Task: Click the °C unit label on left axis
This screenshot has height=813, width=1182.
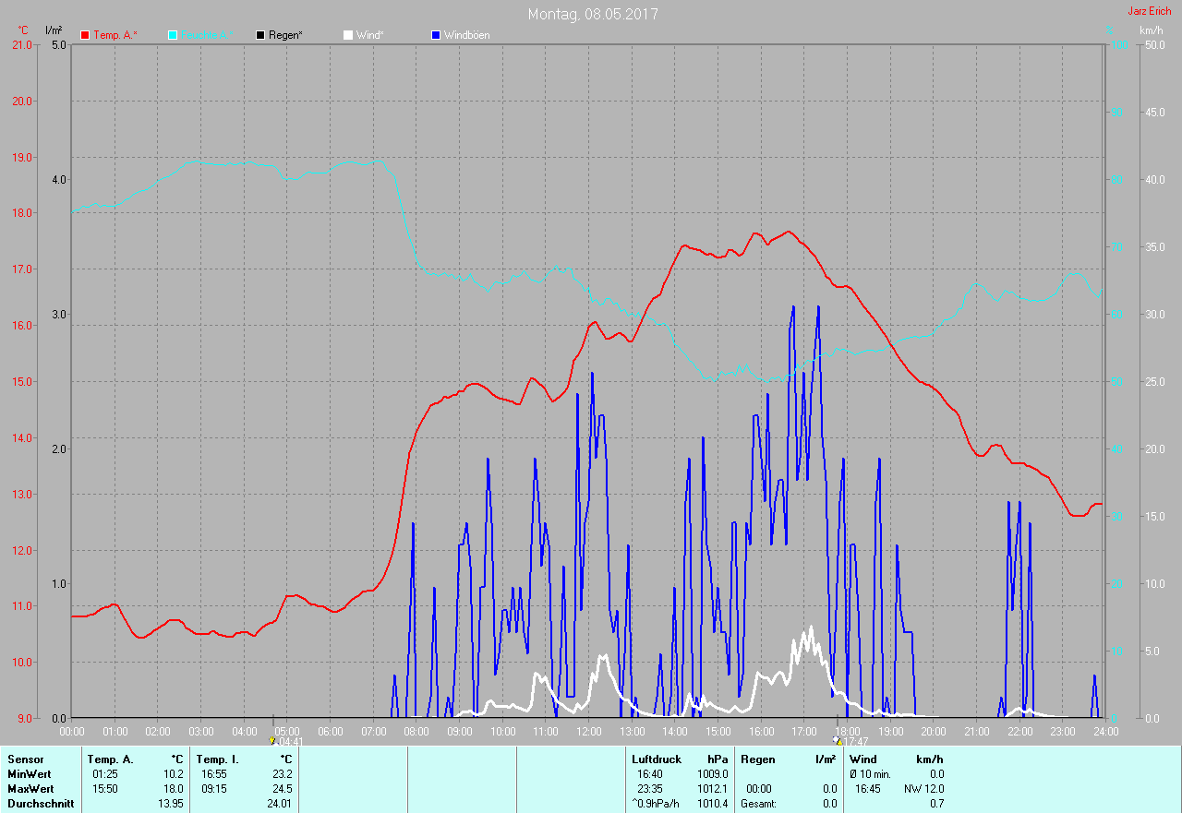Action: (x=23, y=30)
